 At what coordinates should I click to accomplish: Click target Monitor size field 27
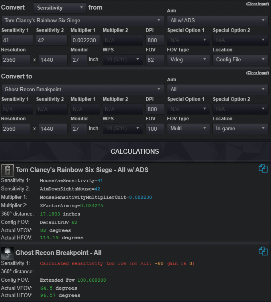tap(79, 129)
